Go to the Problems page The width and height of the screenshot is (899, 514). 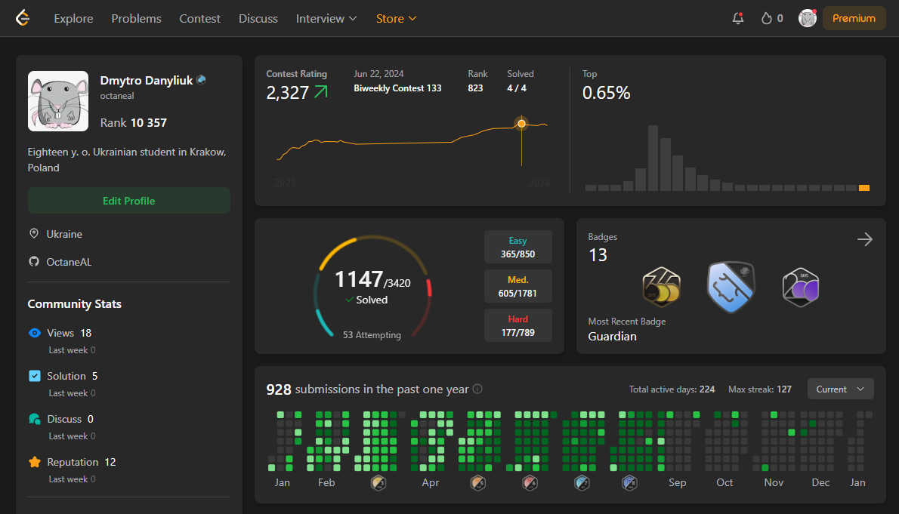tap(137, 18)
